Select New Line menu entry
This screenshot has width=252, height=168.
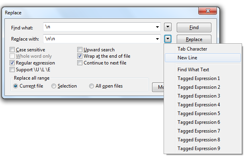[x=188, y=58]
